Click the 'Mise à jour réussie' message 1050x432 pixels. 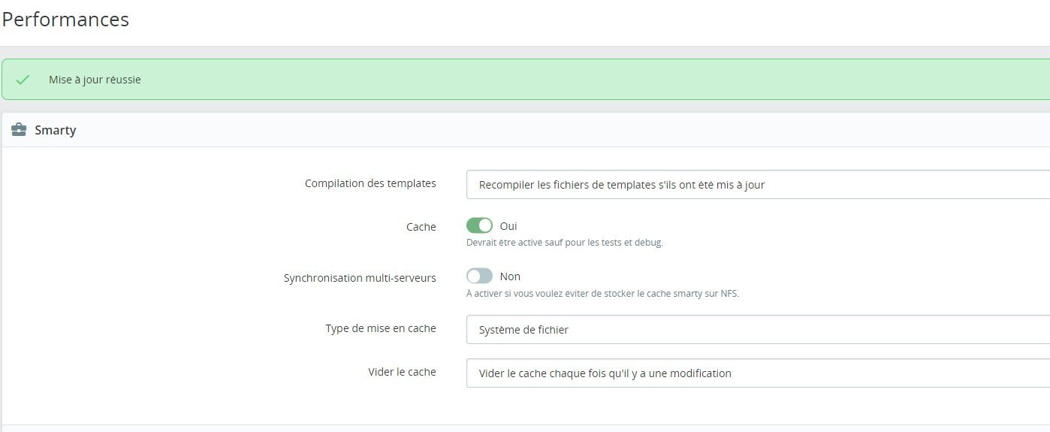(x=95, y=80)
